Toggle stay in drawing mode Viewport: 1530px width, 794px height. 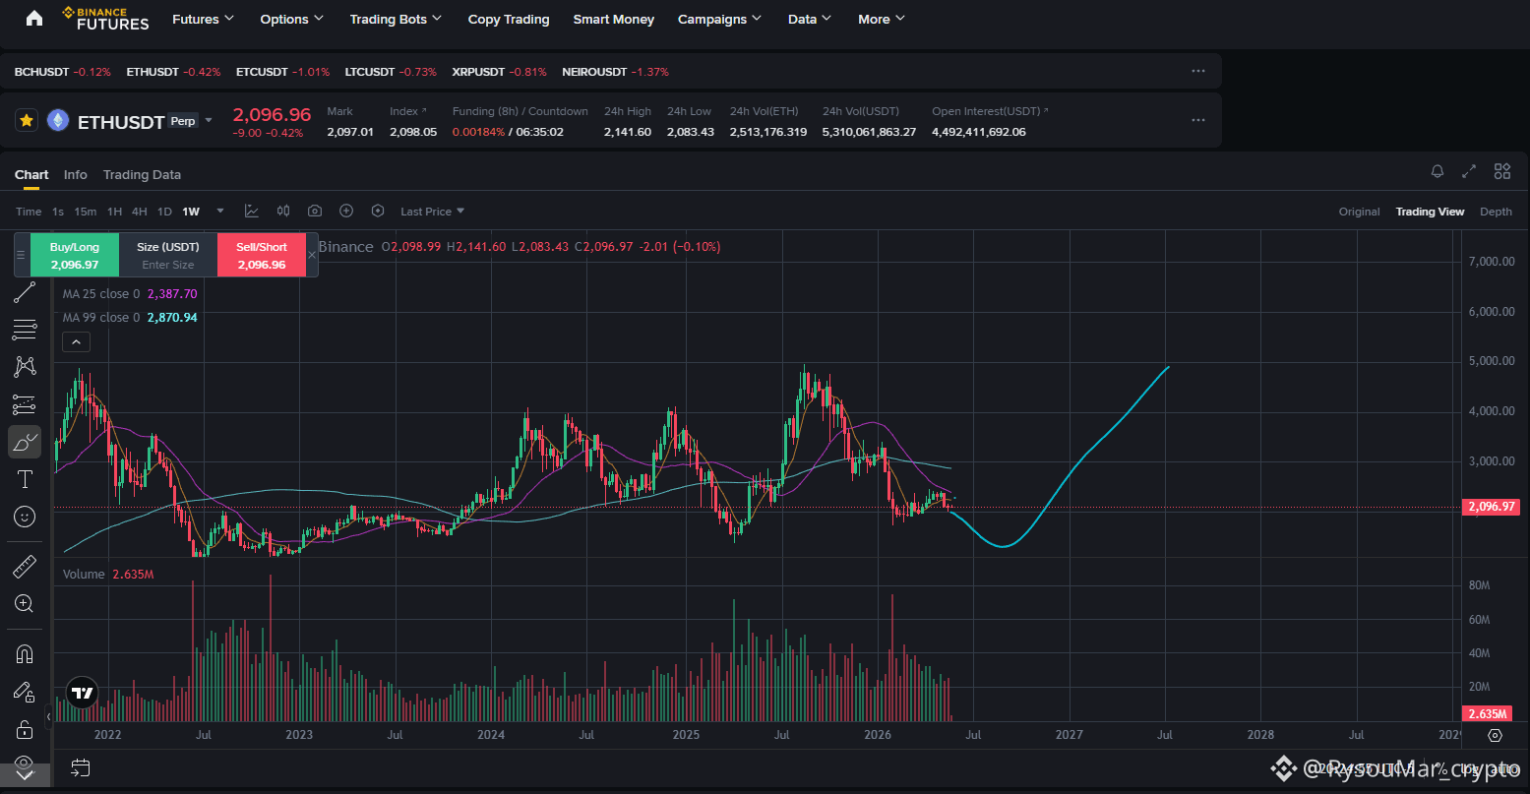click(x=25, y=692)
